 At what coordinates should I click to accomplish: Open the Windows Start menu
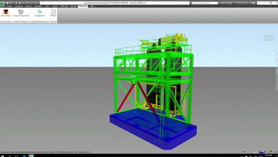(x=2, y=156)
